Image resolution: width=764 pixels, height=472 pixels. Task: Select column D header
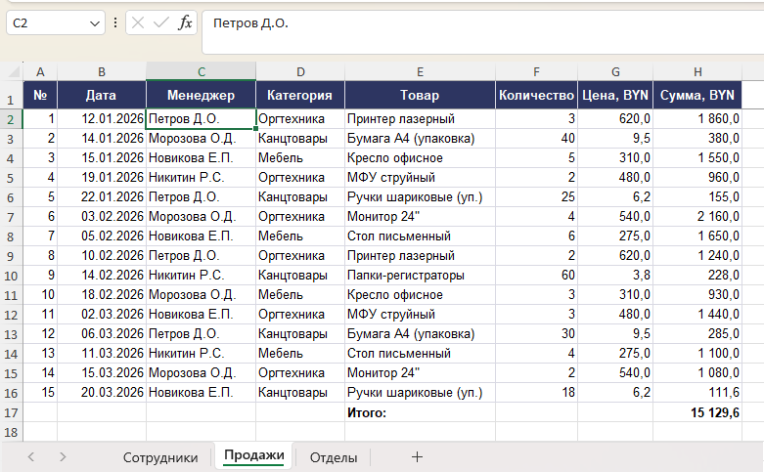(x=300, y=72)
